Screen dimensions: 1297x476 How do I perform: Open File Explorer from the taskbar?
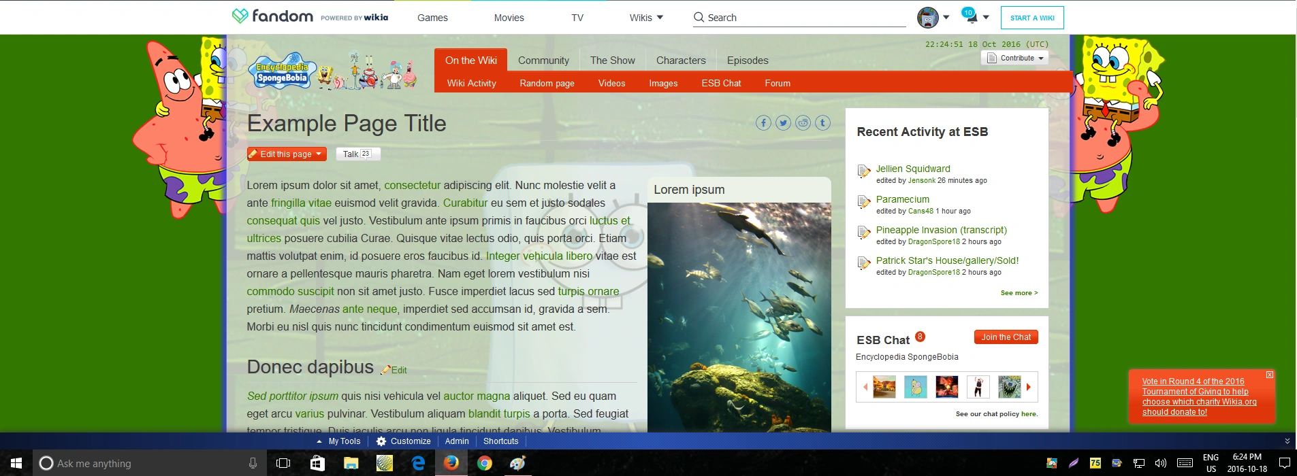pos(351,463)
